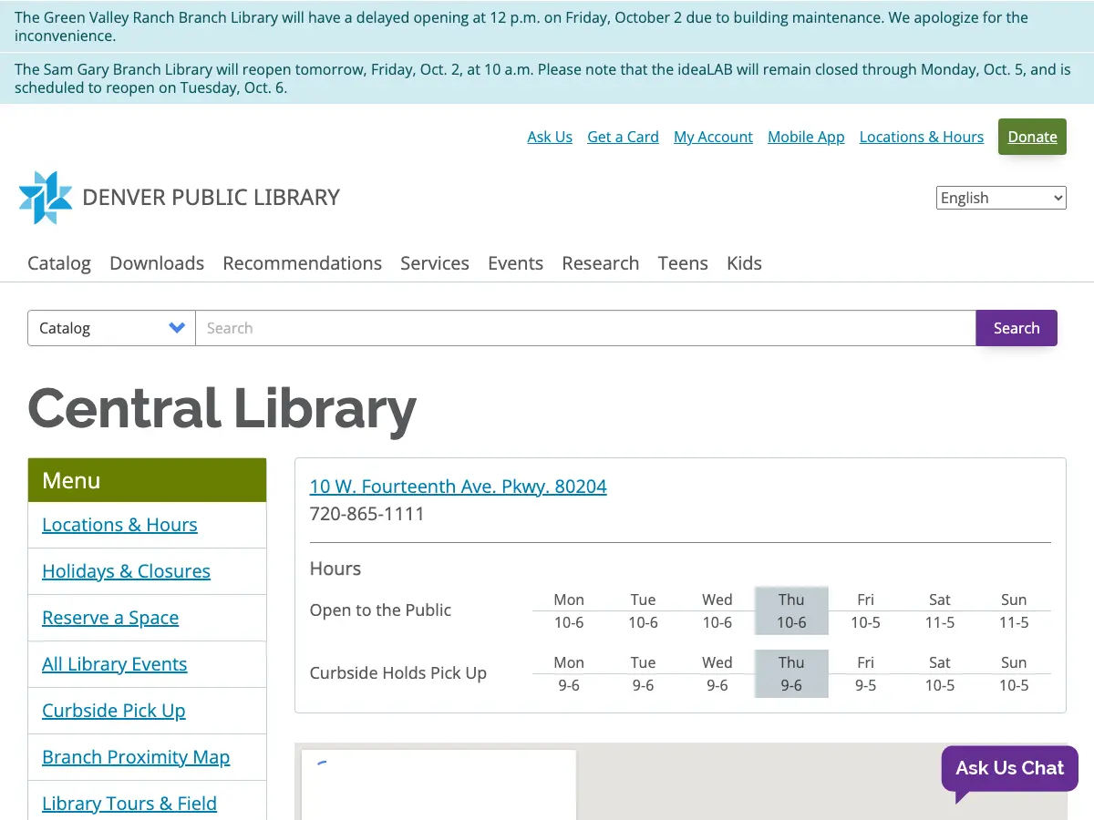Open the Events navigation menu
1094x820 pixels.
[x=515, y=263]
